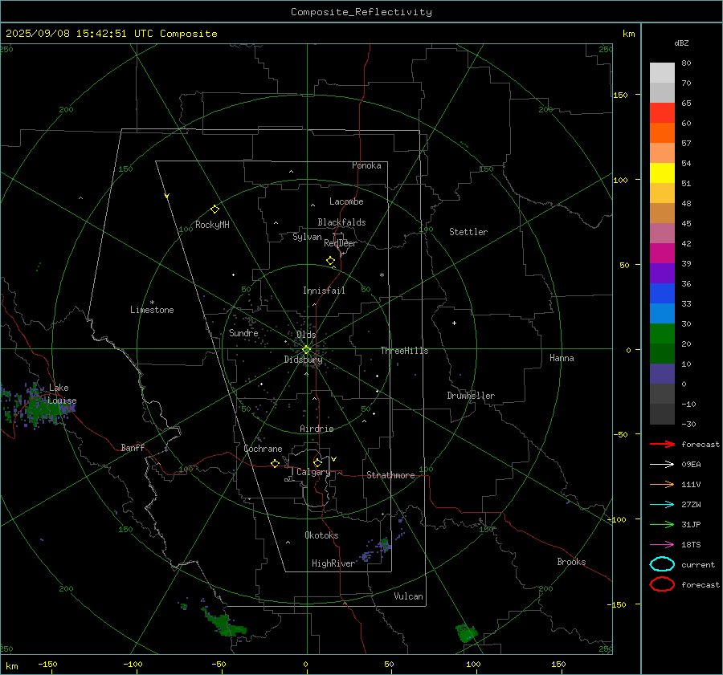Click the yellow V marker right of Calgary diamond
This screenshot has width=723, height=675.
(334, 459)
